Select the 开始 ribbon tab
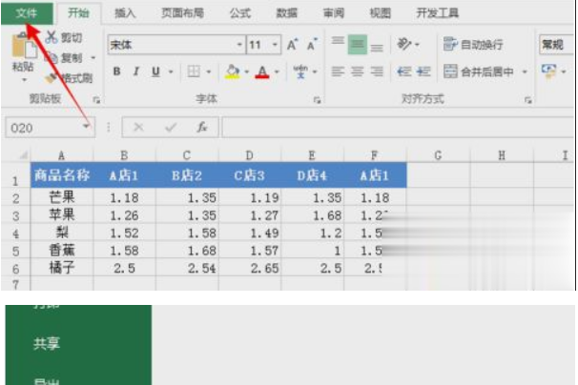 (x=78, y=13)
